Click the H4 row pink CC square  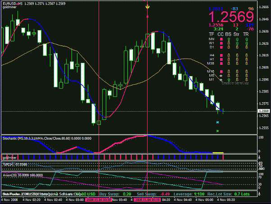[x=221, y=55]
